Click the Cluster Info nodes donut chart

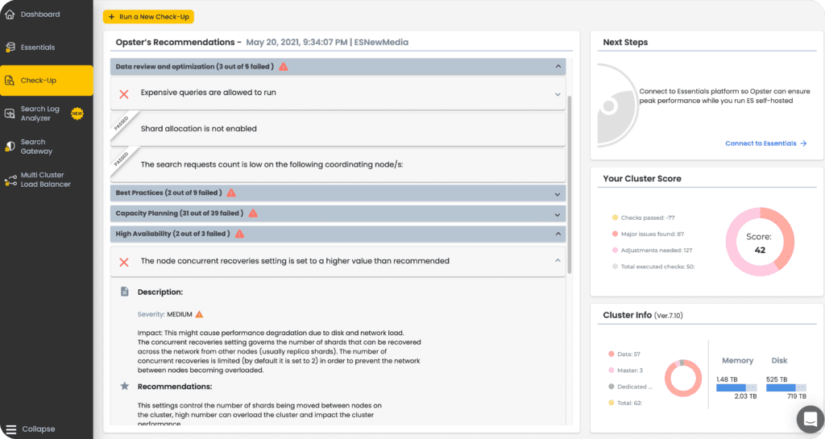click(683, 378)
